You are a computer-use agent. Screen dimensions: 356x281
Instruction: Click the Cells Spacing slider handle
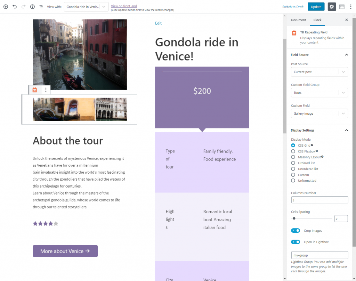click(x=294, y=218)
